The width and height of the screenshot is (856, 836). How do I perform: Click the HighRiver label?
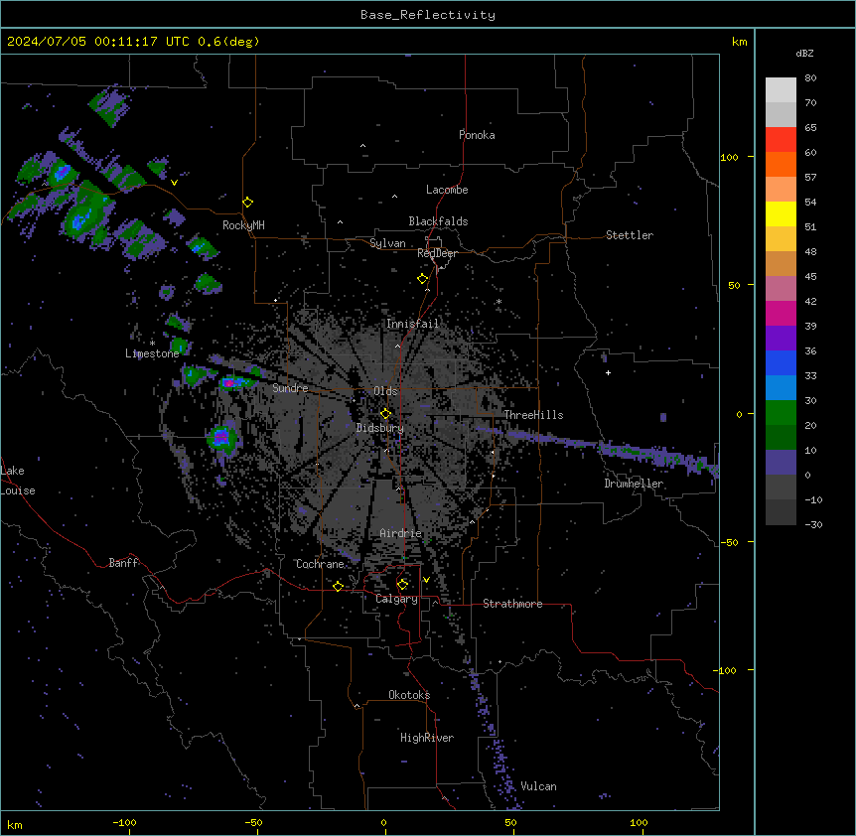click(x=427, y=738)
